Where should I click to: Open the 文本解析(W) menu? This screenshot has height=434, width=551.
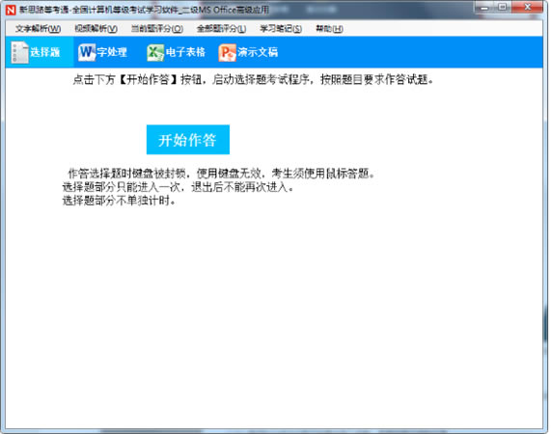click(x=38, y=28)
